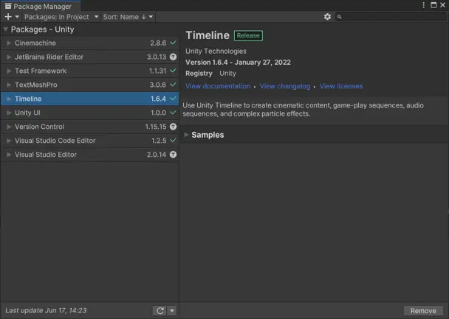Click the Release tag badge
Viewport: 449px width, 319px height.
(x=248, y=35)
